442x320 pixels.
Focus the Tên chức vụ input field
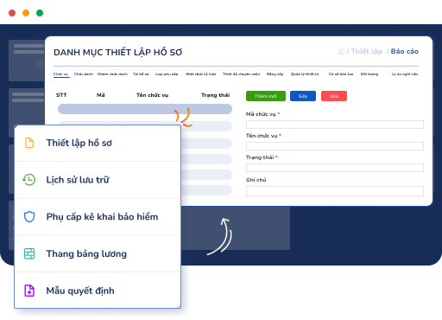[335, 146]
